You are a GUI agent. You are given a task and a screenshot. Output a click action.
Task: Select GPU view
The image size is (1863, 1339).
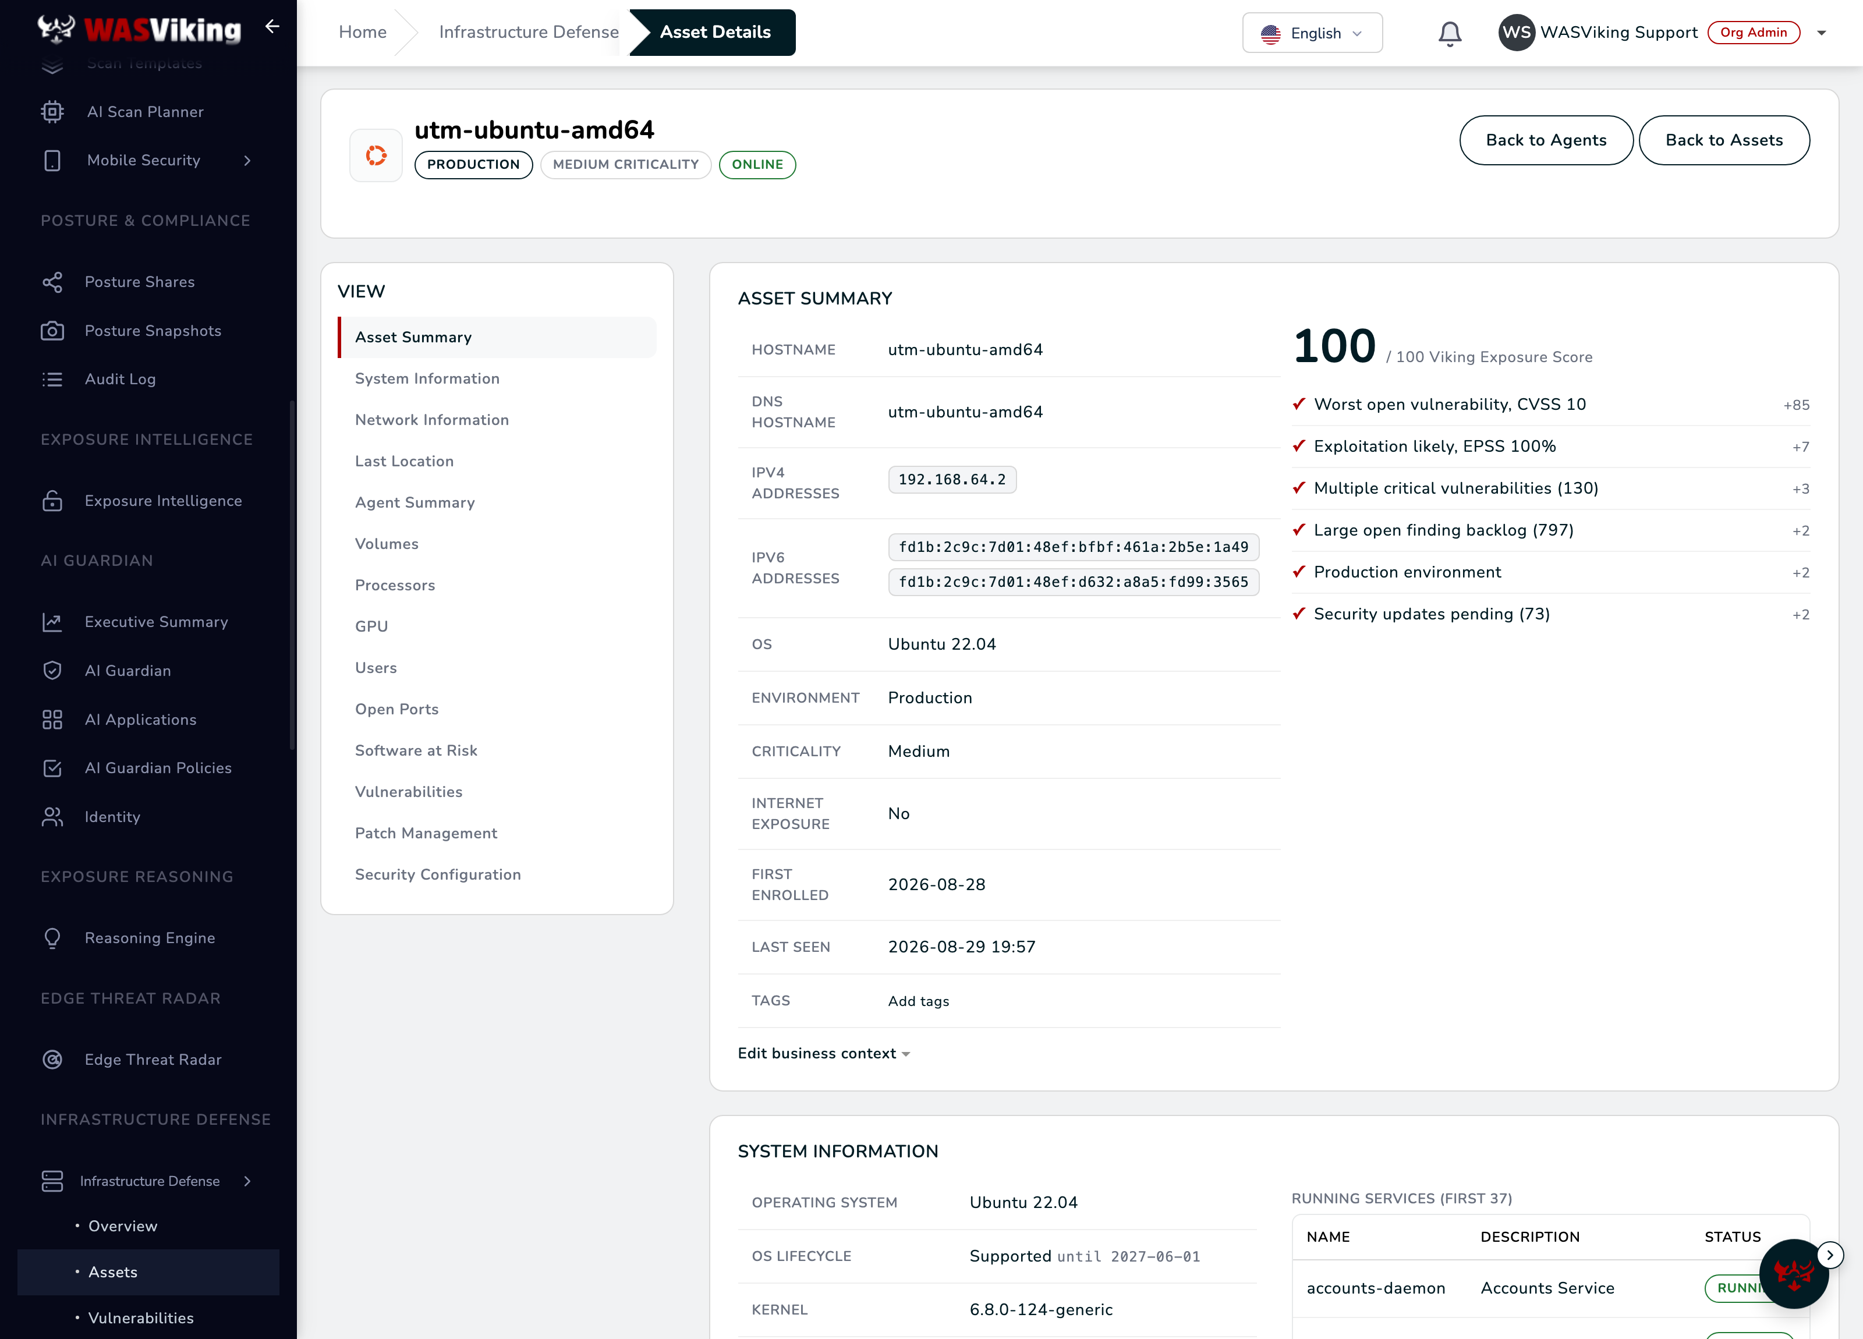tap(497, 626)
